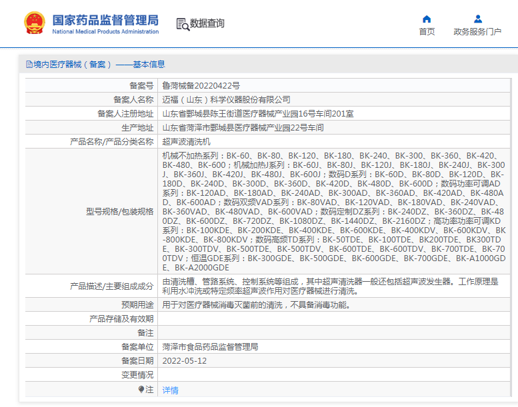
Task: Click the lightbulb icon beside 注
Action: pos(141,390)
